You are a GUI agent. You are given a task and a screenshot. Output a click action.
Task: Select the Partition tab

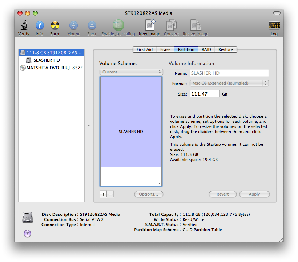click(x=186, y=49)
